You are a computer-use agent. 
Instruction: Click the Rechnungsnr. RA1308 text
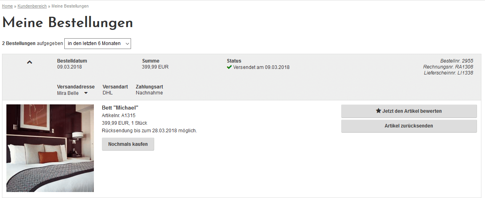(448, 67)
